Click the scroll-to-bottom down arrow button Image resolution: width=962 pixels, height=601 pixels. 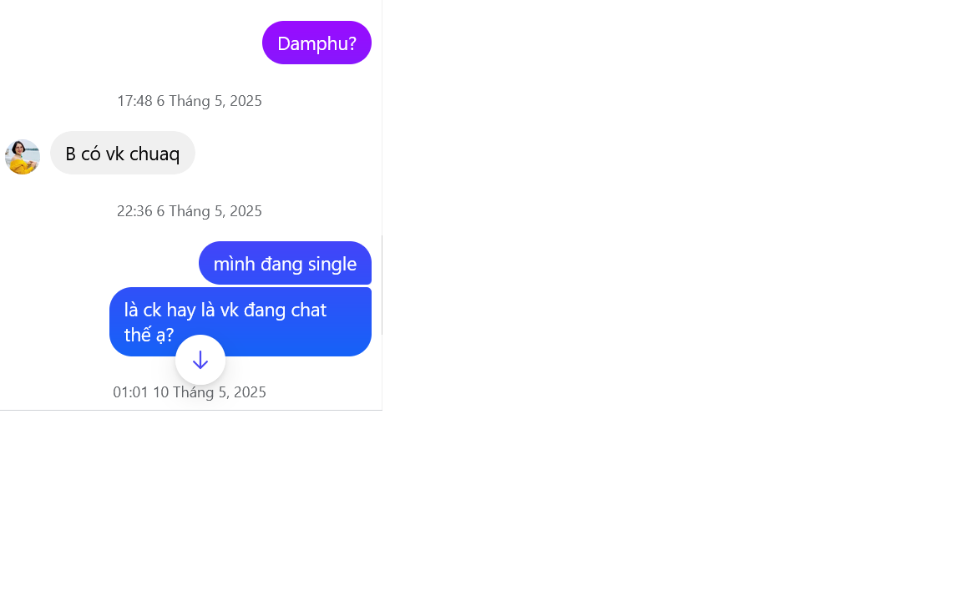tap(200, 360)
